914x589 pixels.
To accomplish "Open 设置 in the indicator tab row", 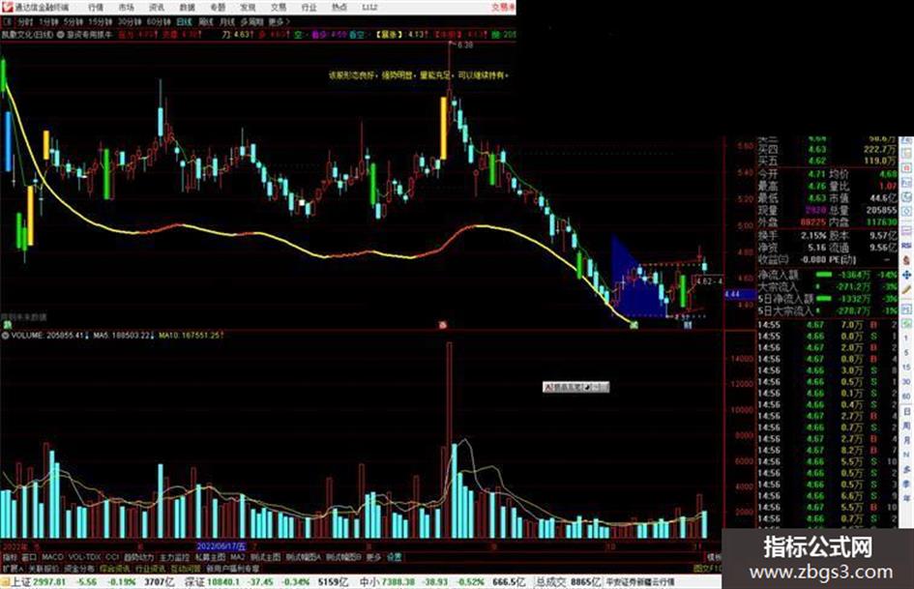I will pos(394,557).
